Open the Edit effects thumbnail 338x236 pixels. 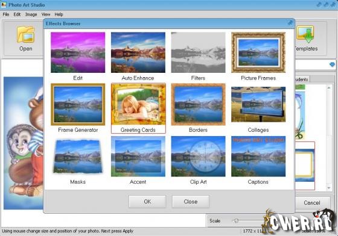78,52
